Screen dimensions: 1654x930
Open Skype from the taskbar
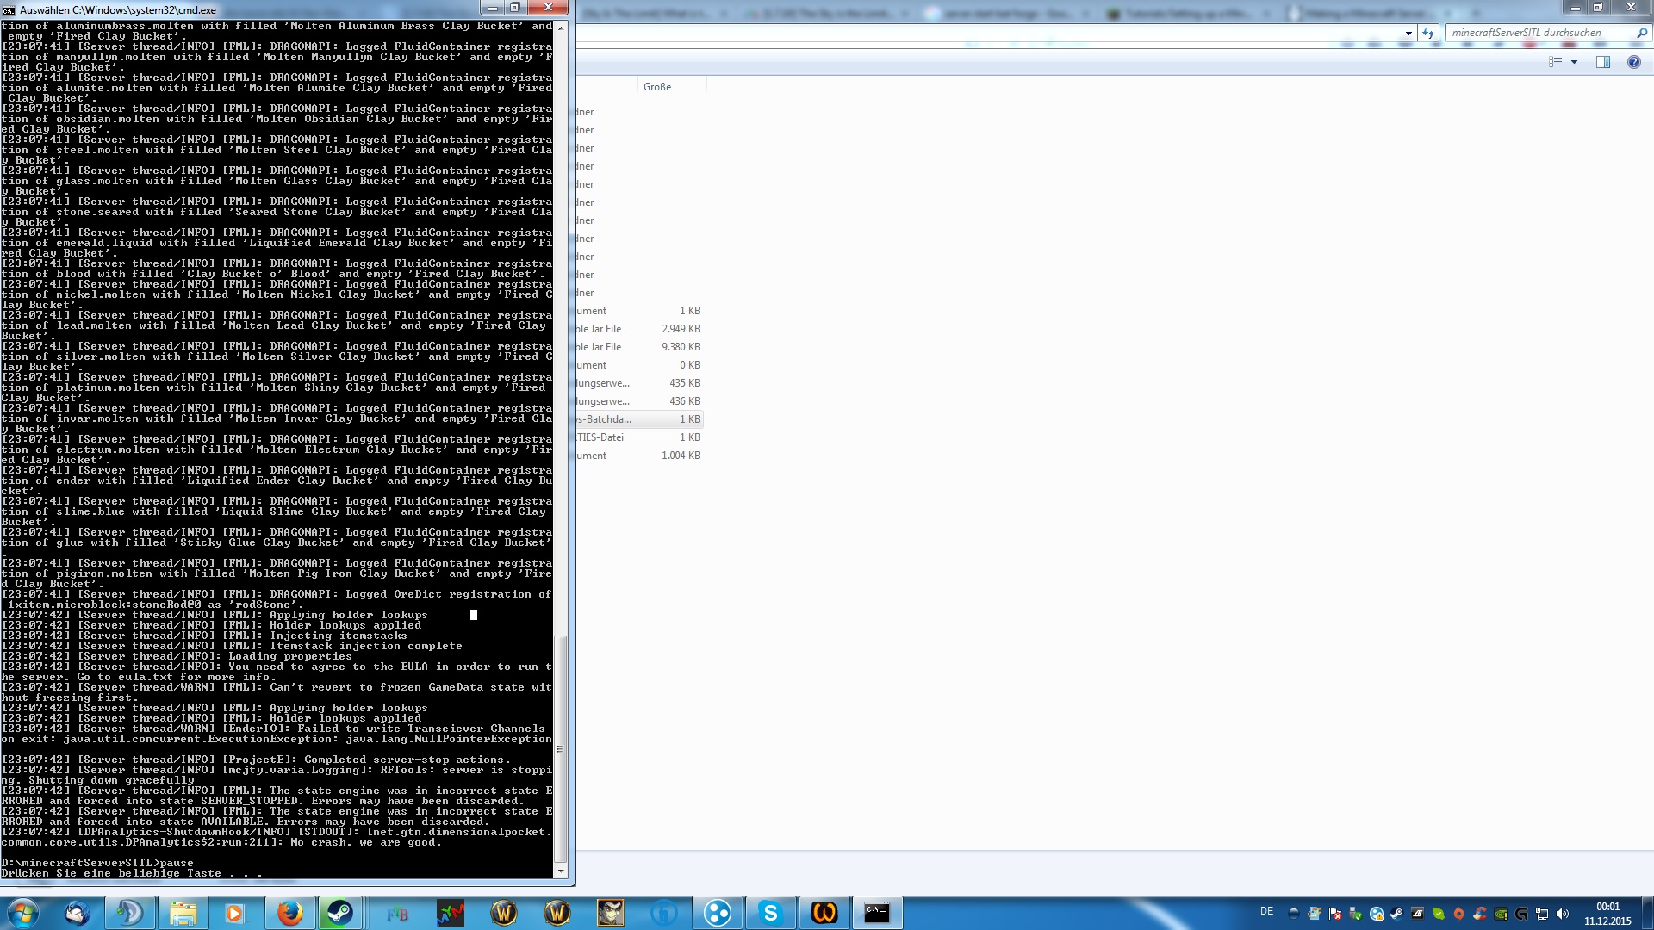(x=770, y=913)
